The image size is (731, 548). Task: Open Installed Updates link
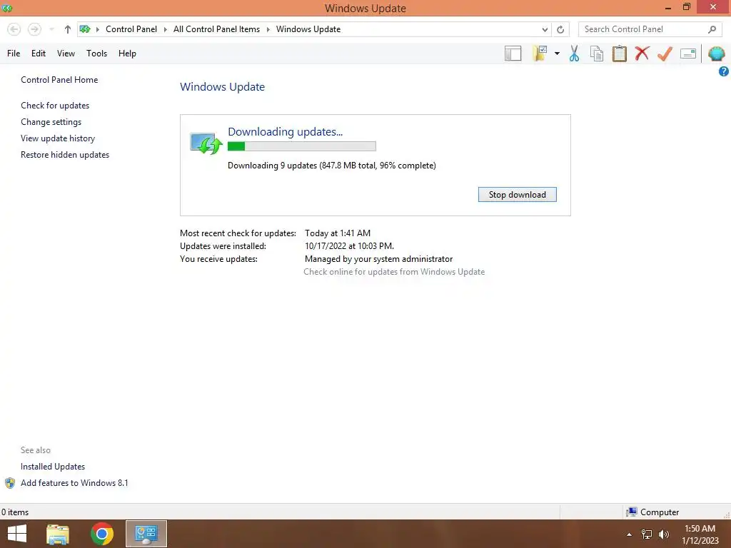53,467
